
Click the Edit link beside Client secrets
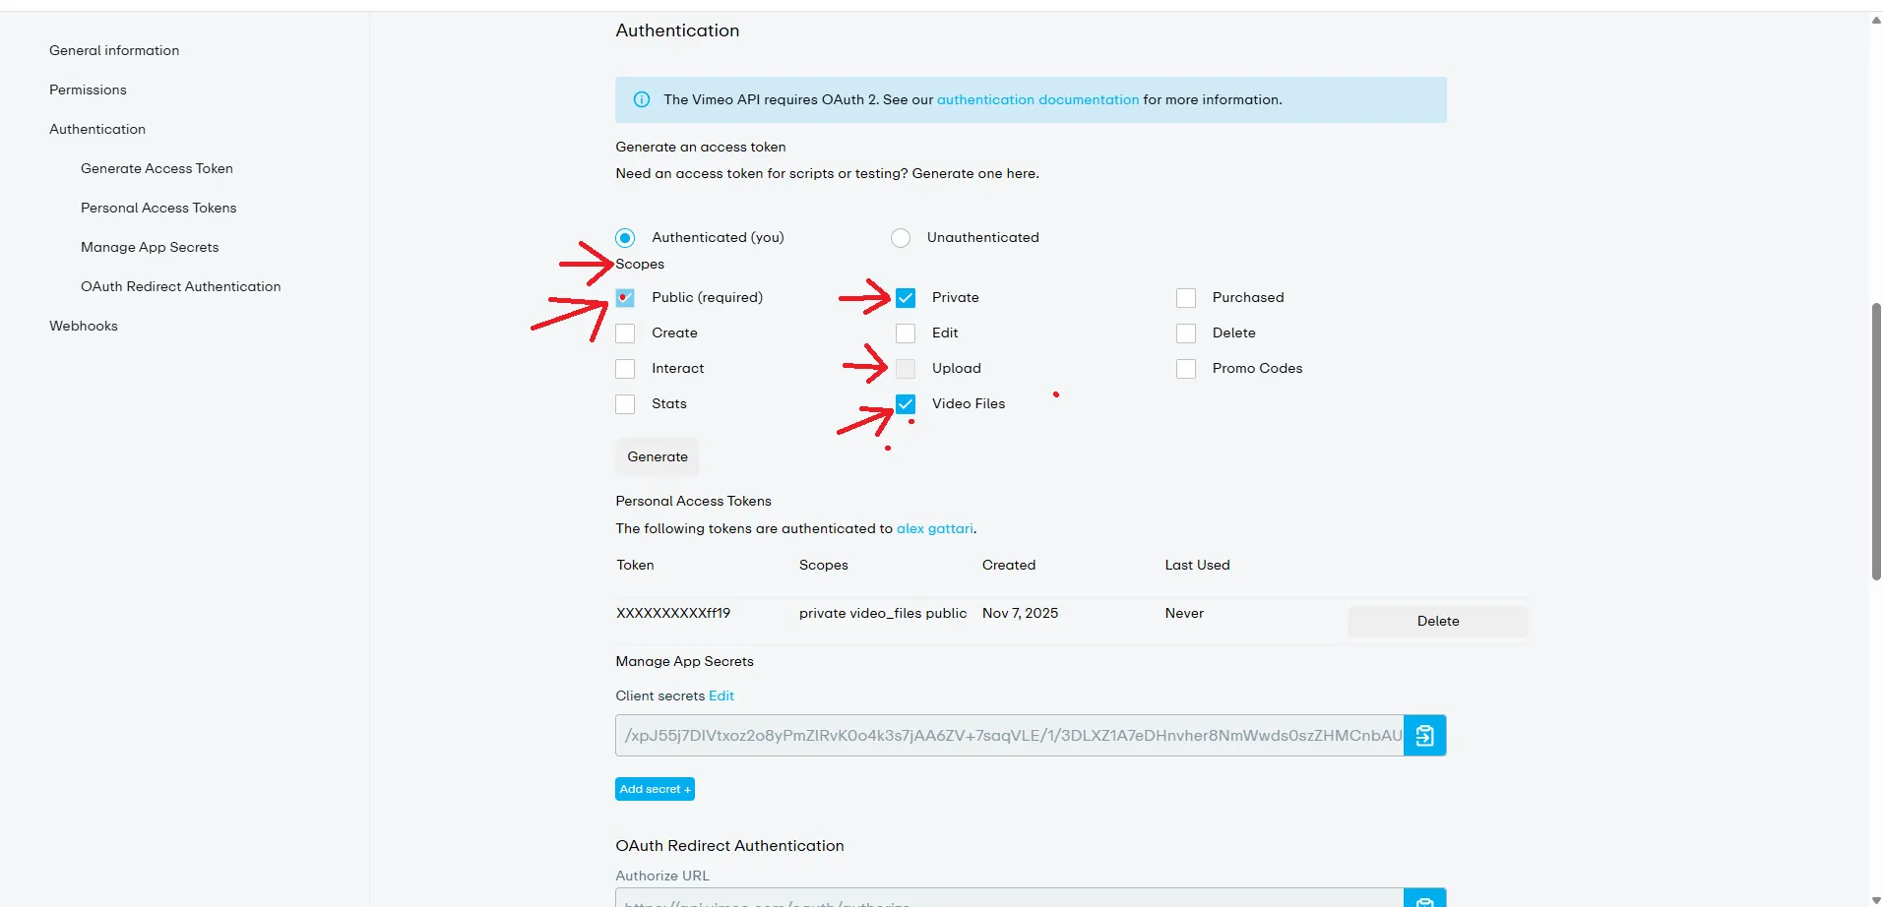pos(722,695)
